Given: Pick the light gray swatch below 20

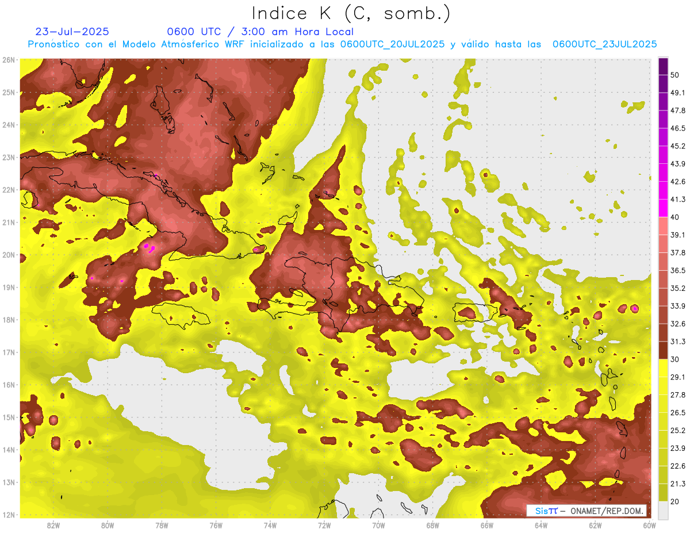Looking at the screenshot, I should pyautogui.click(x=663, y=509).
